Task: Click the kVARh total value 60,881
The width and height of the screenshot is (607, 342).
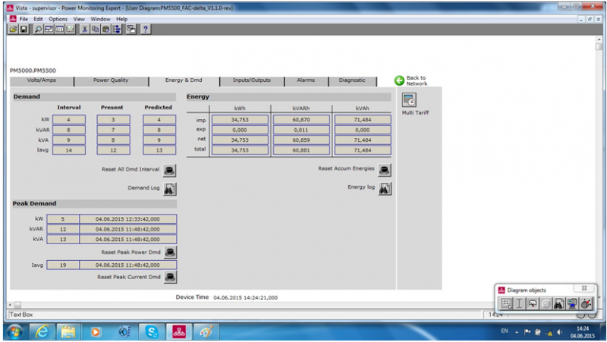Action: [x=301, y=150]
